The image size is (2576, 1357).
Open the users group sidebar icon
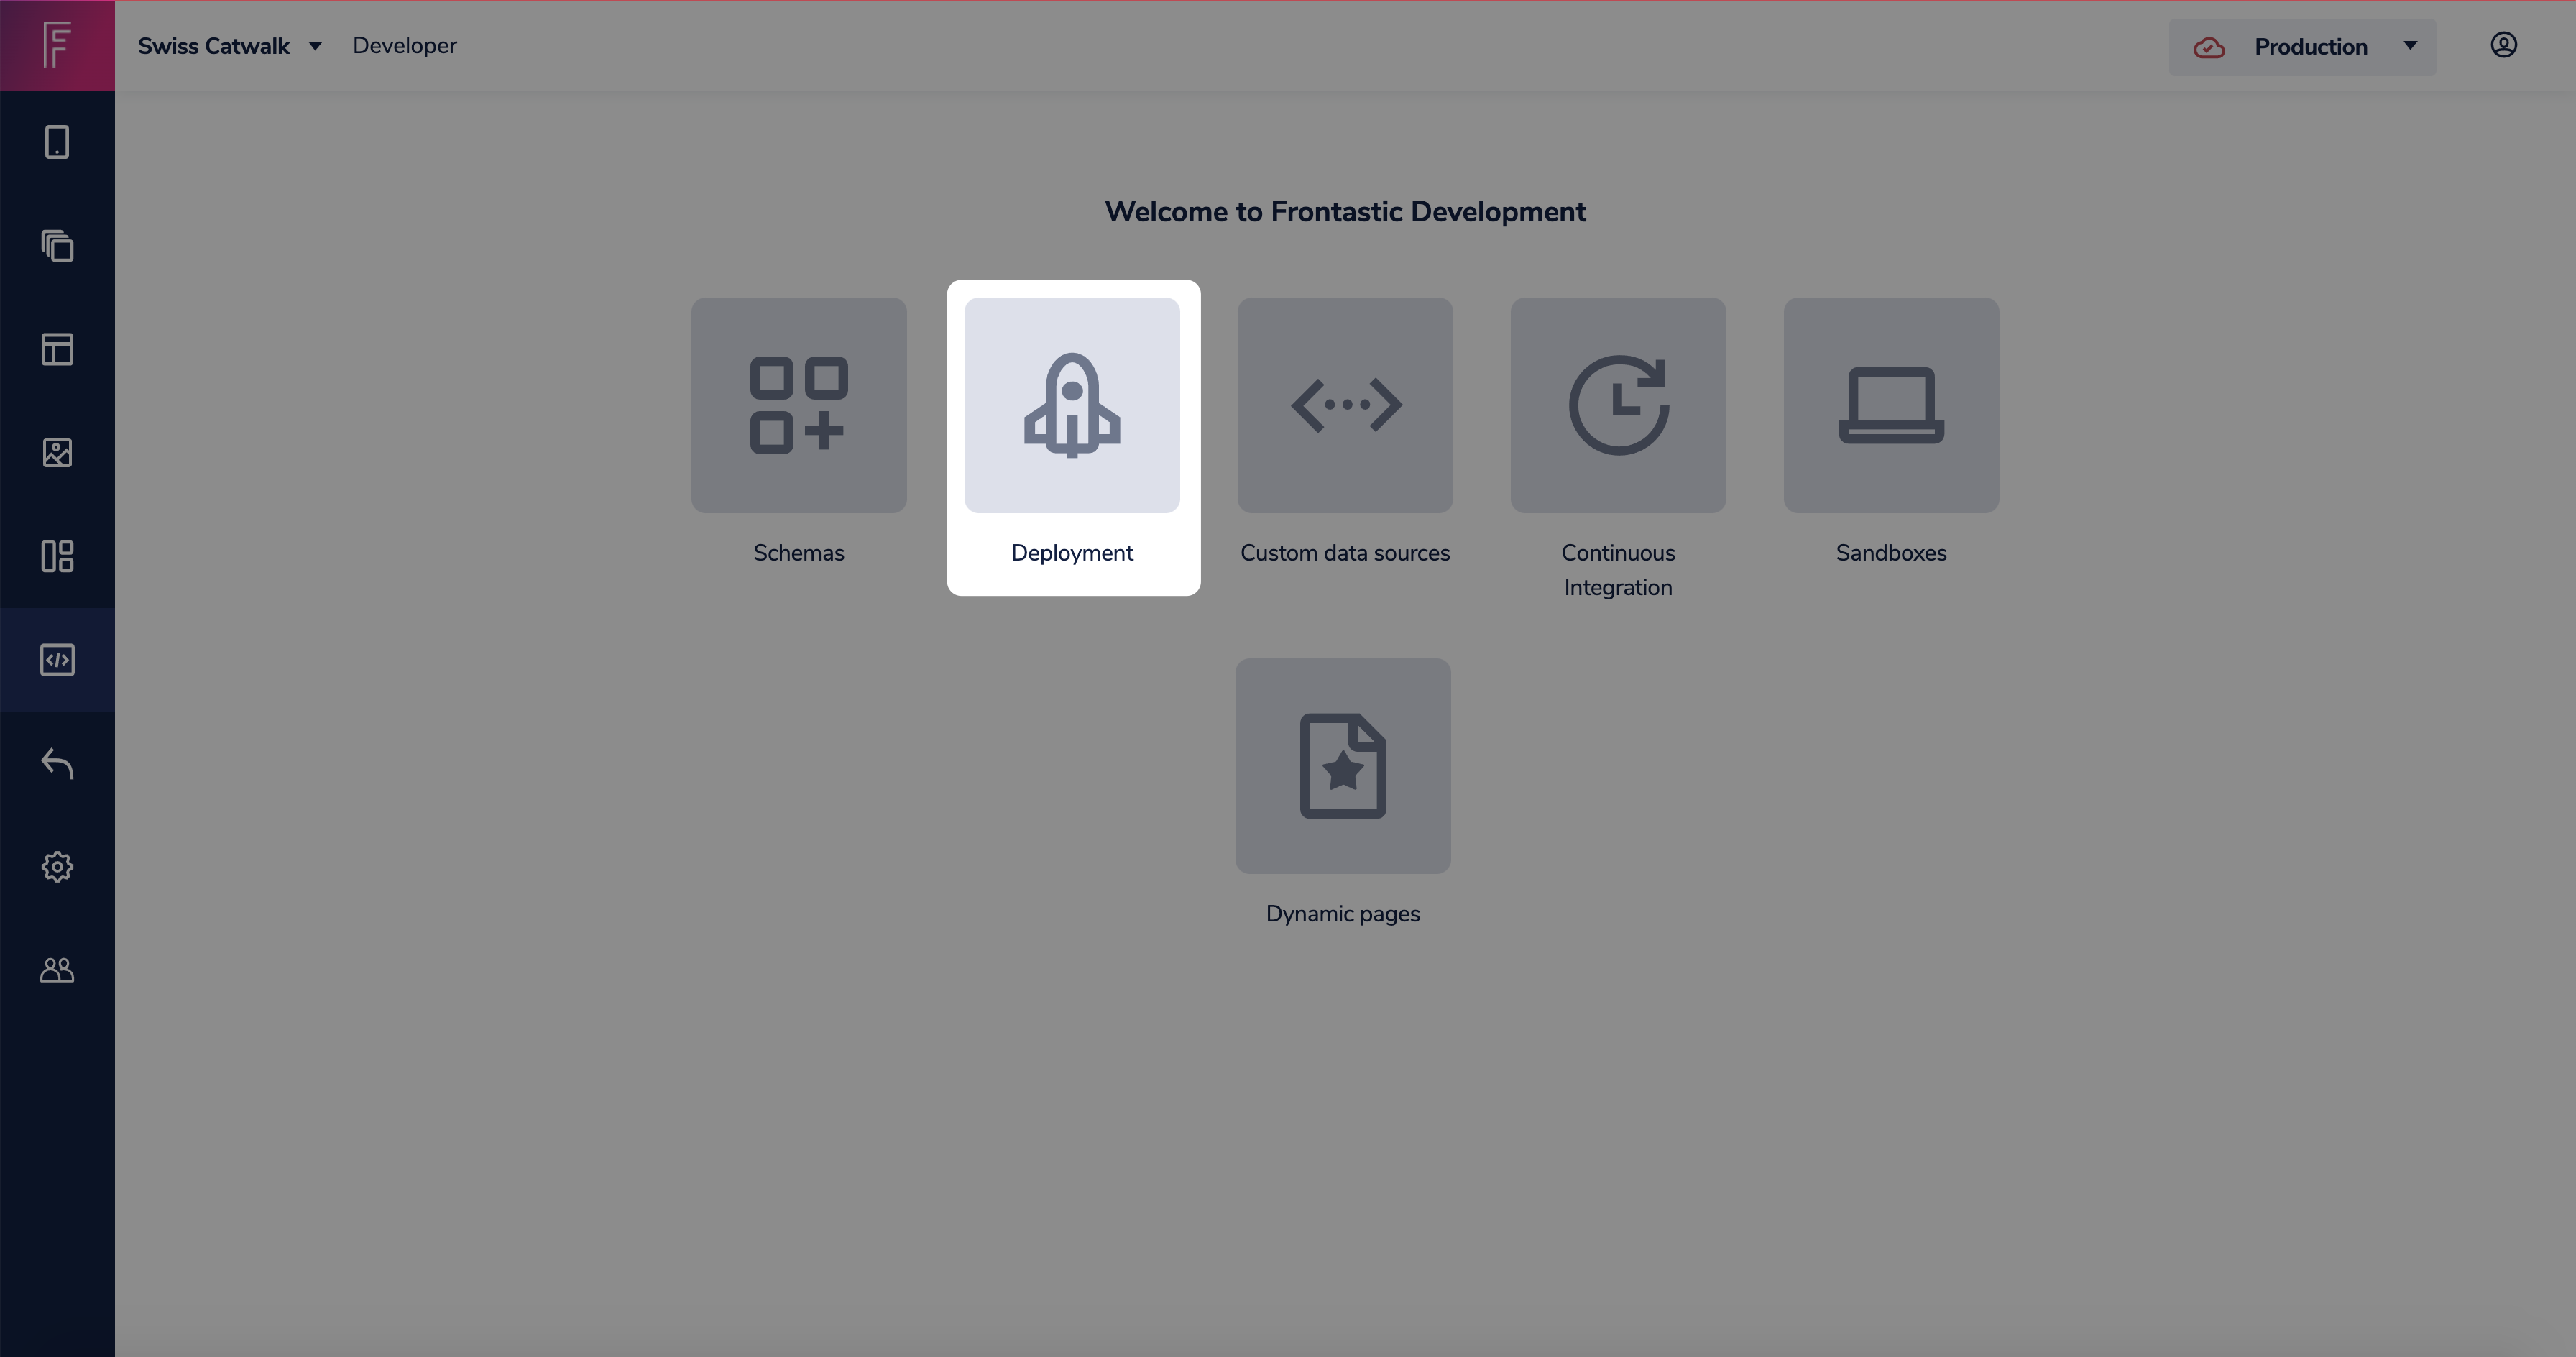click(57, 970)
